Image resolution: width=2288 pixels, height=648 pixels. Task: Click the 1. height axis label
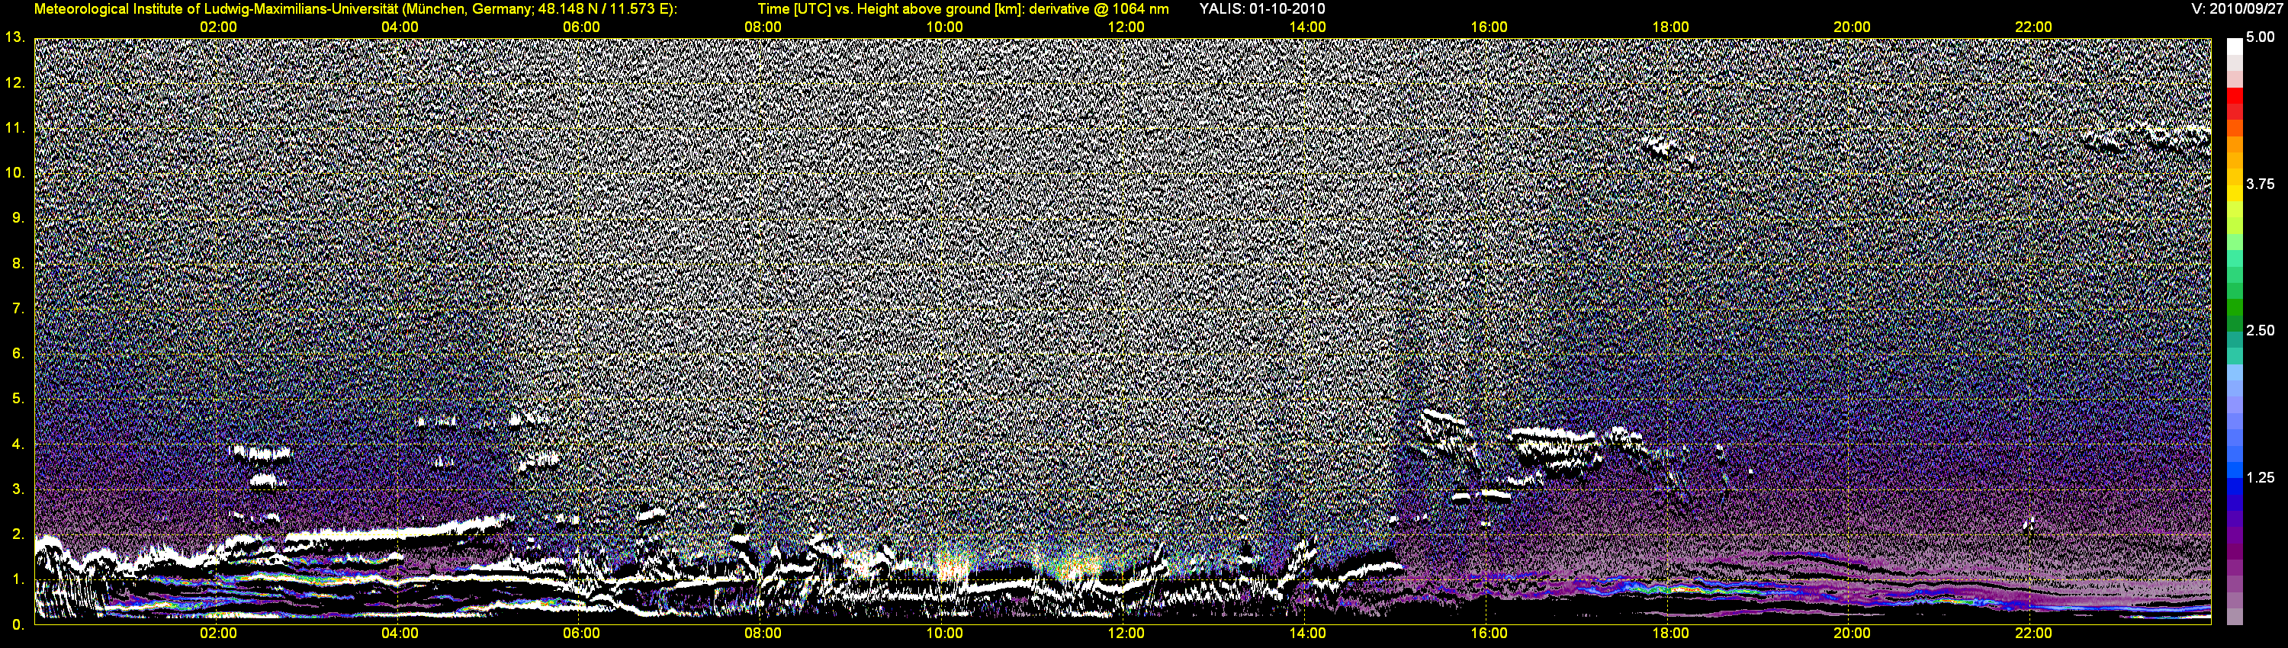[x=18, y=579]
